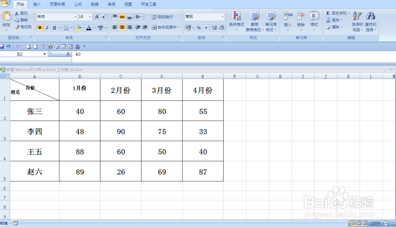Select the Format Painter (格式刷) brush
The width and height of the screenshot is (396, 228).
pos(17,27)
